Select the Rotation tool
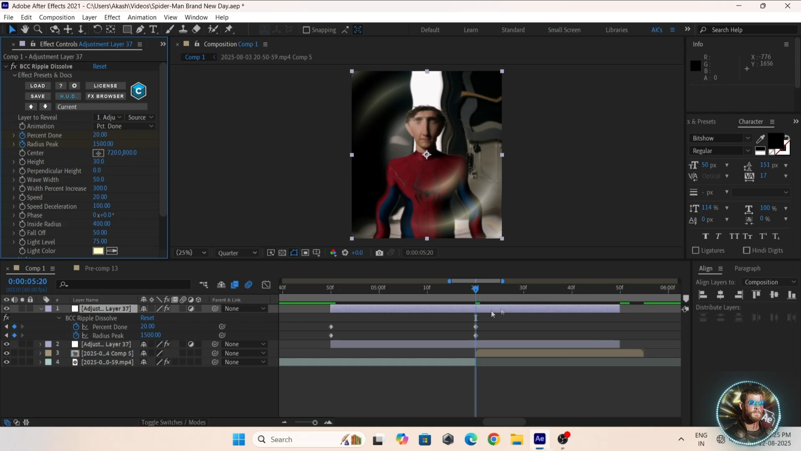 coord(97,30)
